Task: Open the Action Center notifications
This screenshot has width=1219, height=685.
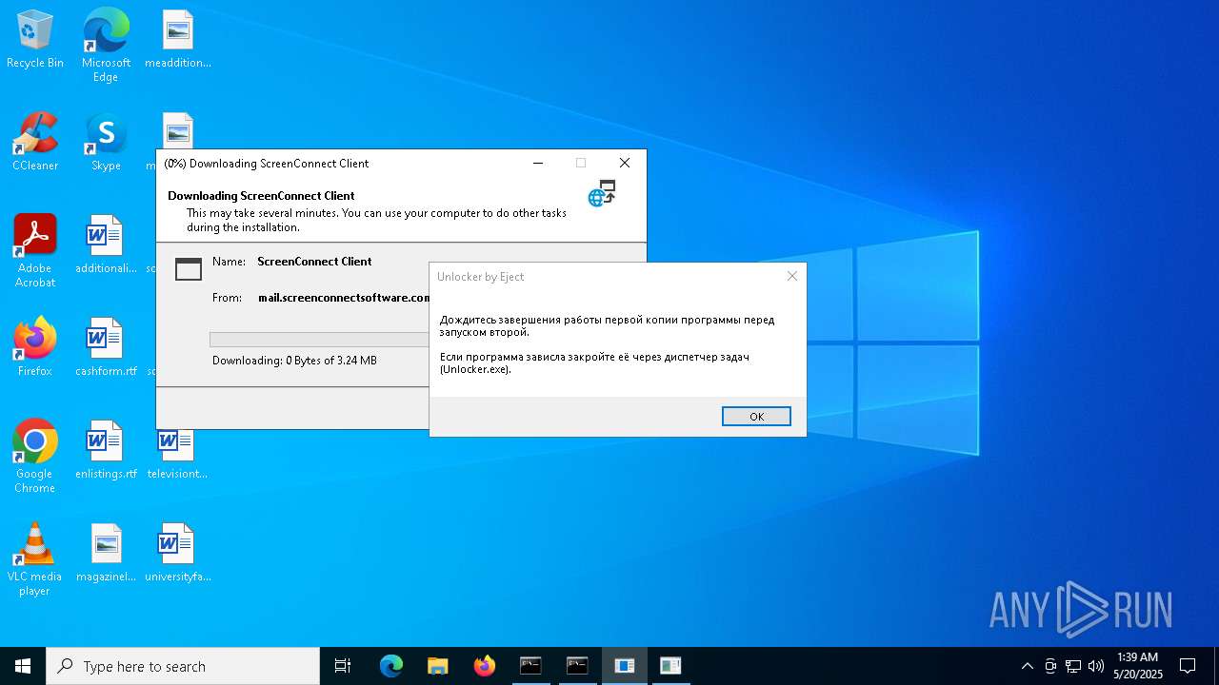Action: (x=1188, y=666)
